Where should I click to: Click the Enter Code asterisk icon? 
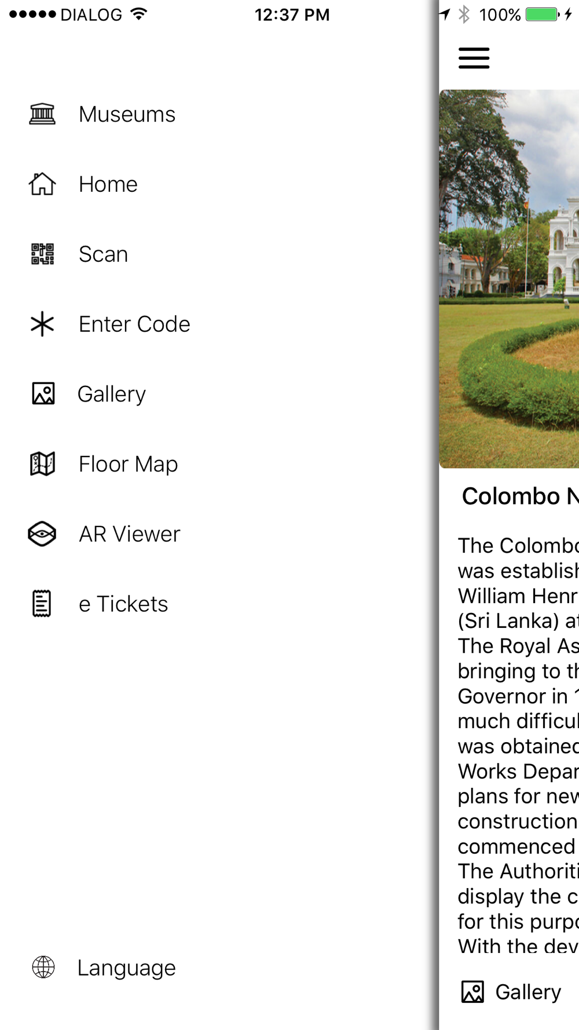42,324
